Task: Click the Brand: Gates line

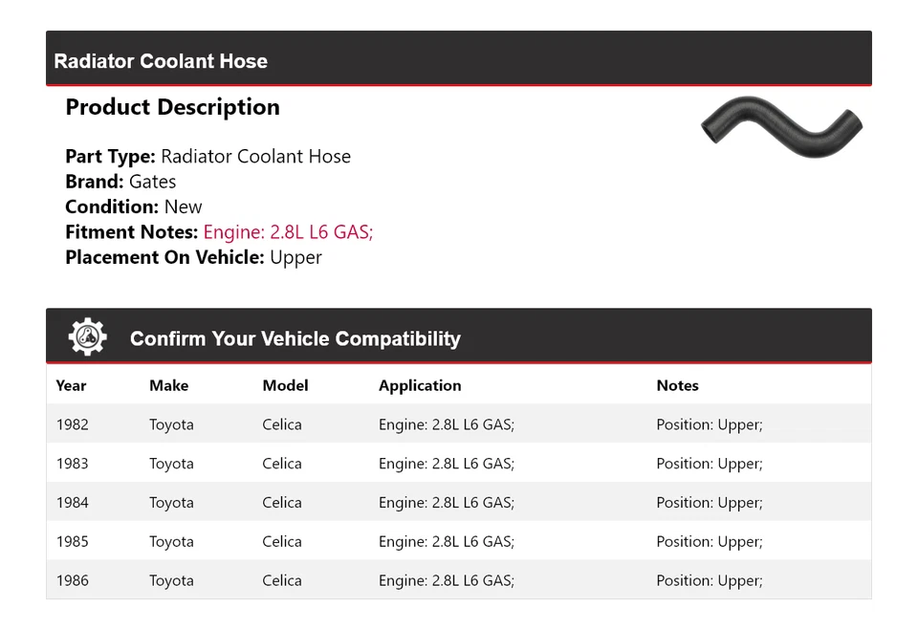Action: [120, 182]
